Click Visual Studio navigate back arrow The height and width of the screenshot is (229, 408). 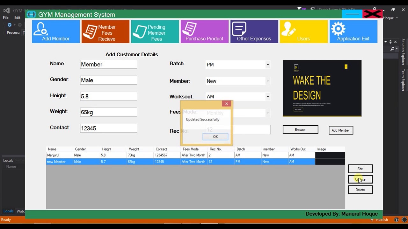point(10,25)
